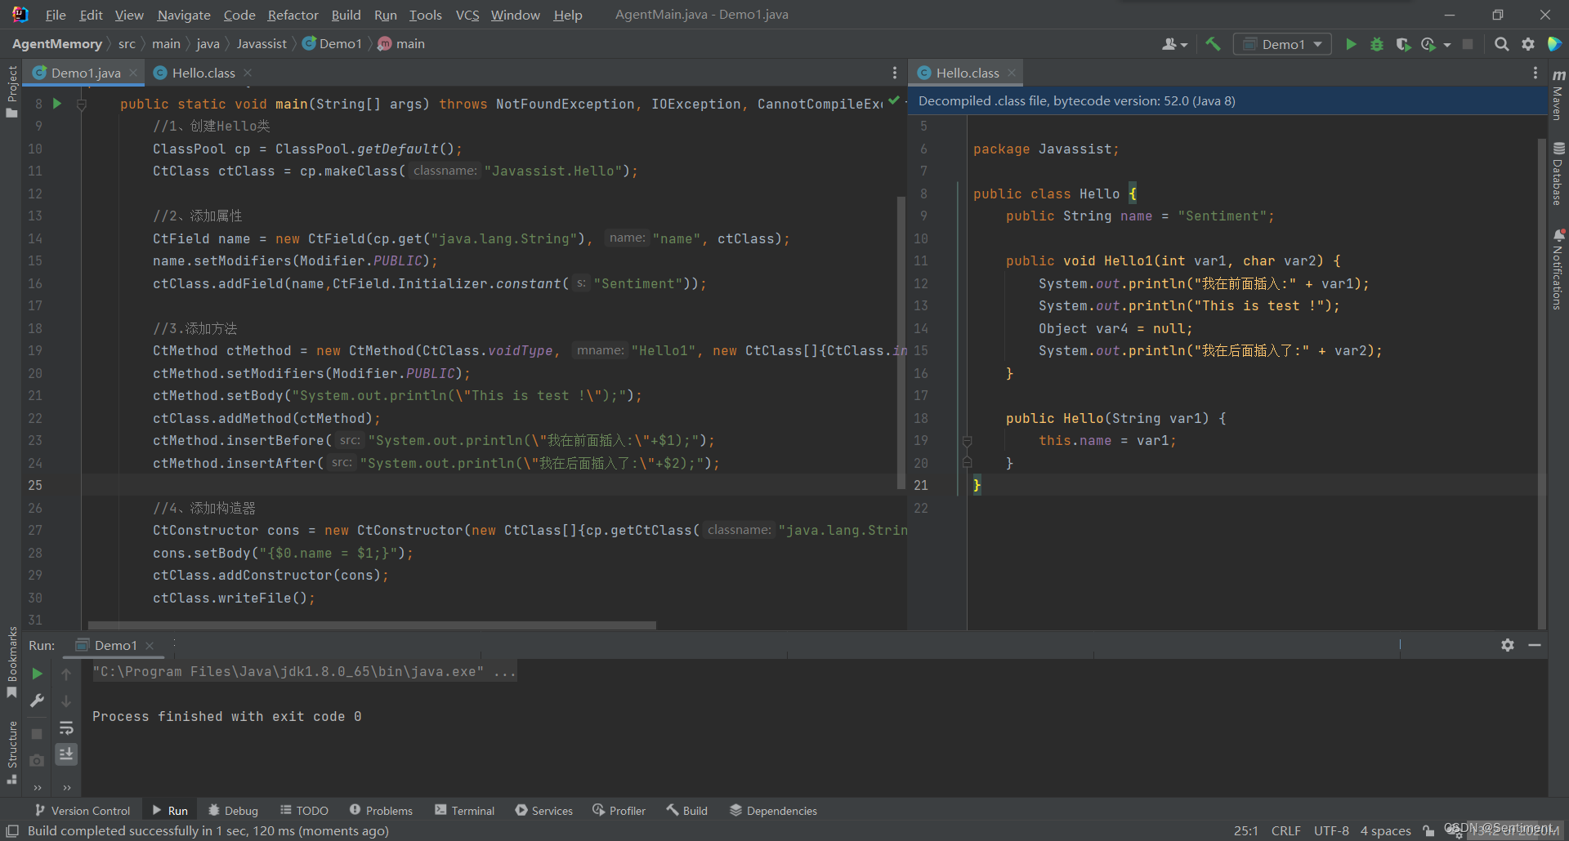Click the AgentMemory breadcrumb
1569x841 pixels.
[57, 44]
